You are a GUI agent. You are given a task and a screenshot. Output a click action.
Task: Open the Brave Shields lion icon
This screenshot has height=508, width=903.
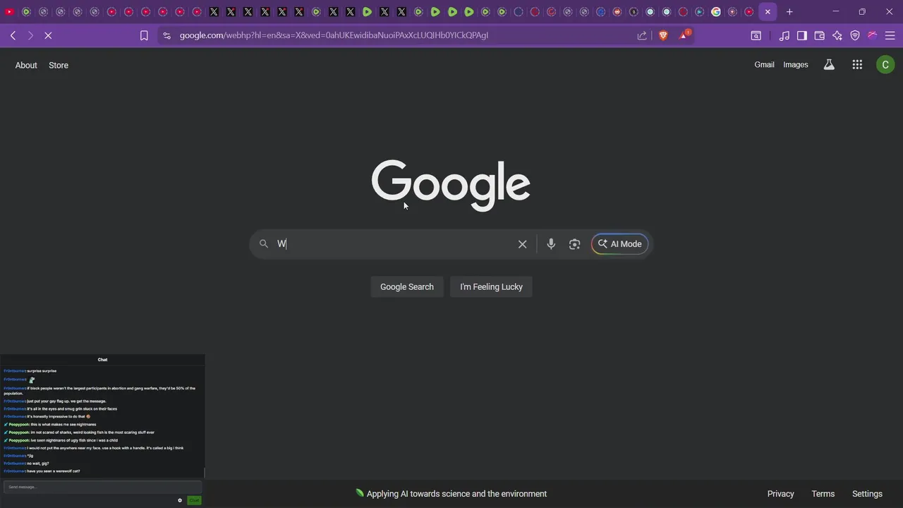click(x=663, y=35)
